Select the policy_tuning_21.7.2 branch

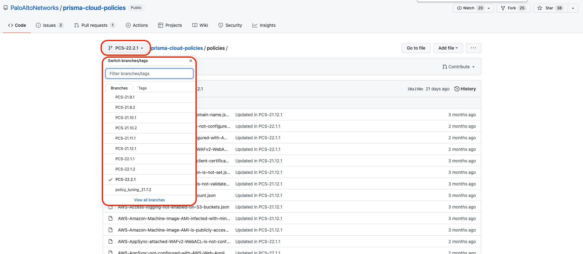pyautogui.click(x=133, y=190)
